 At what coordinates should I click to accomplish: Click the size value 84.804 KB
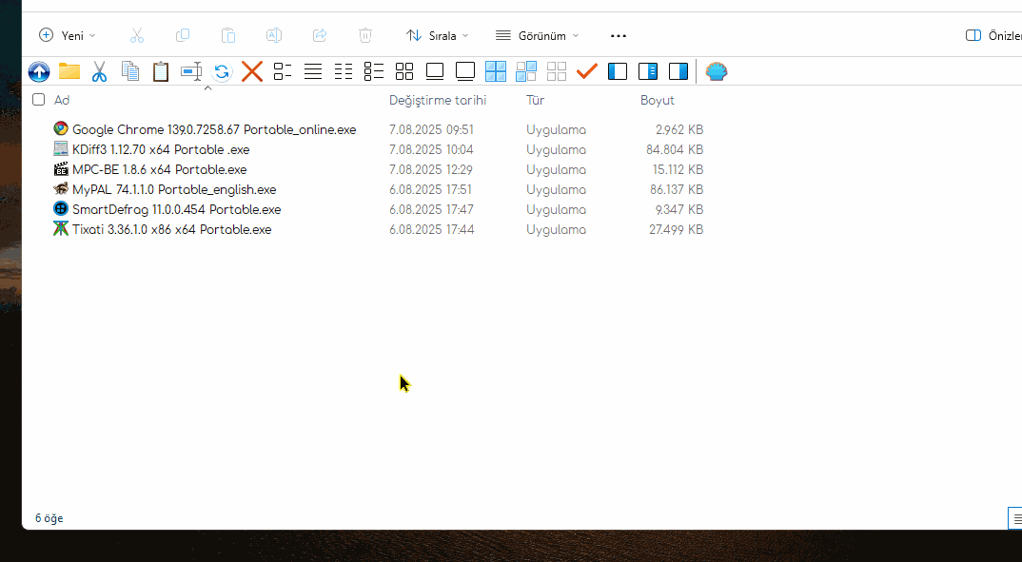[x=675, y=150]
